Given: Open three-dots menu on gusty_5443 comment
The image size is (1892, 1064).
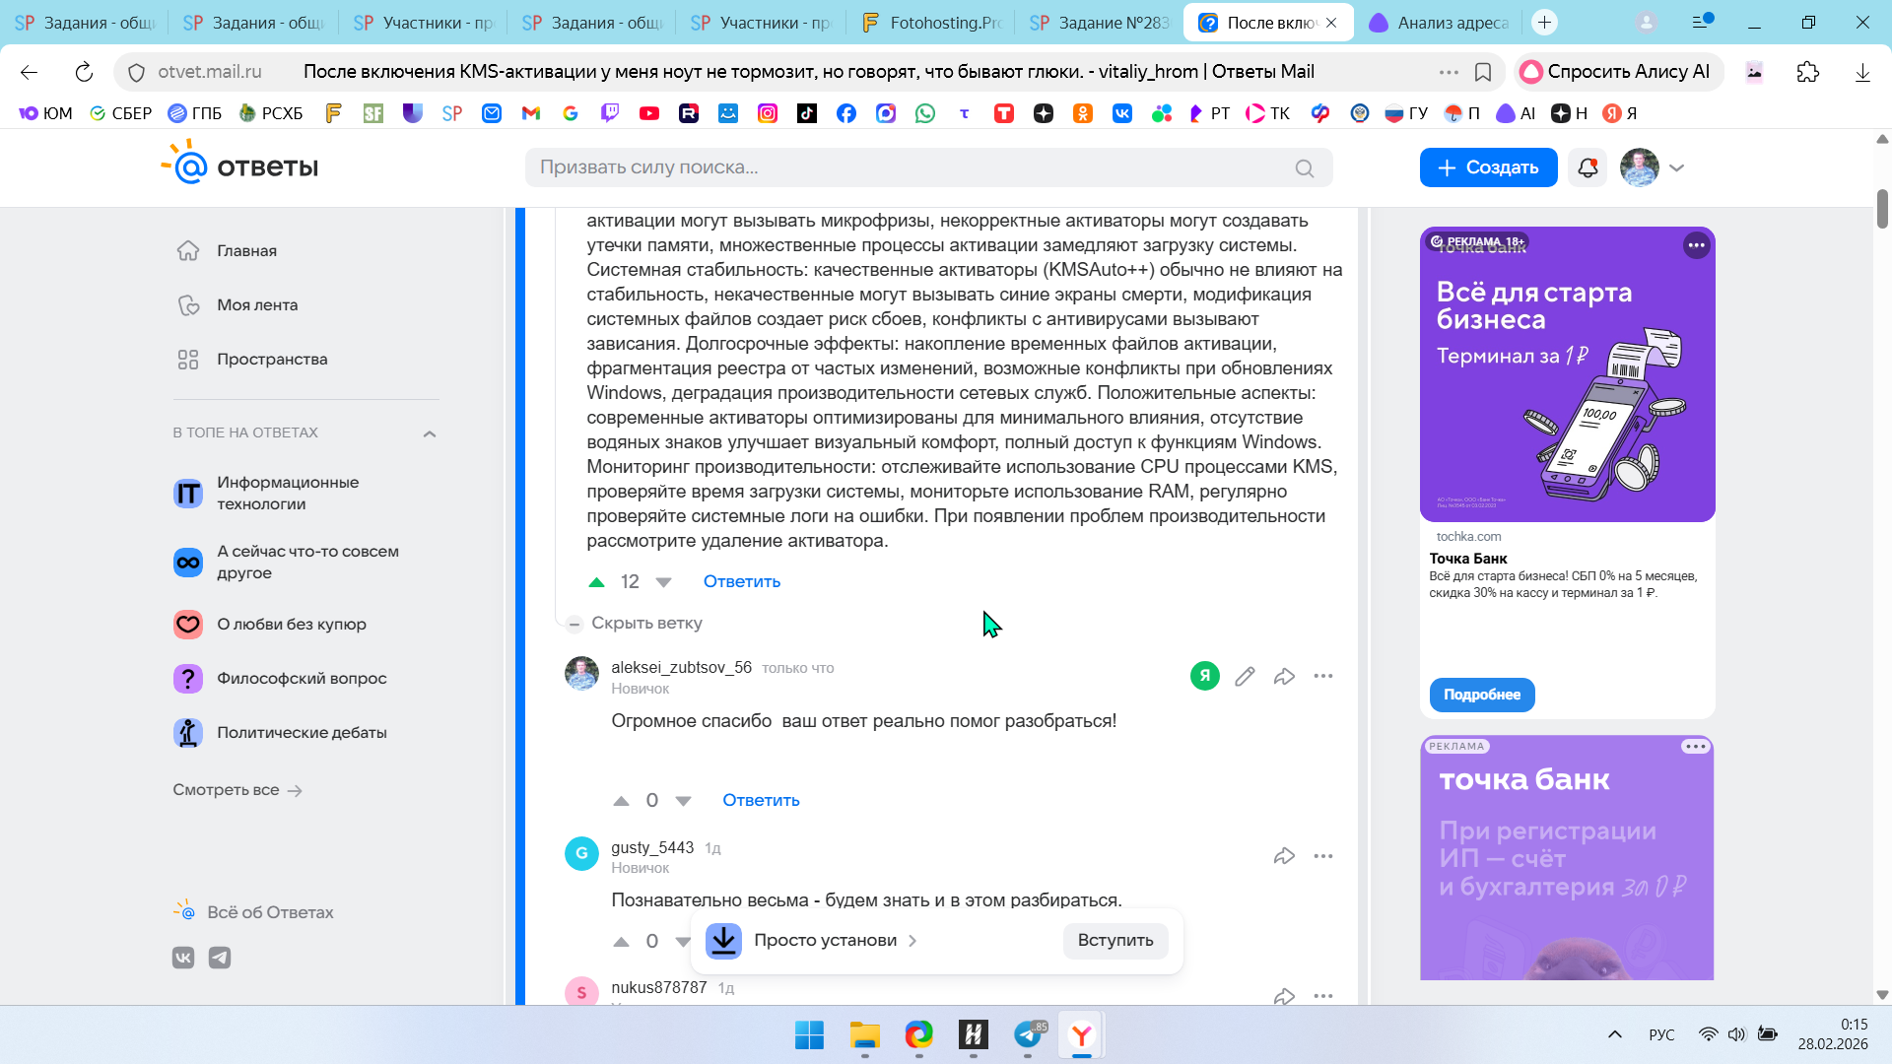Looking at the screenshot, I should pos(1322,856).
